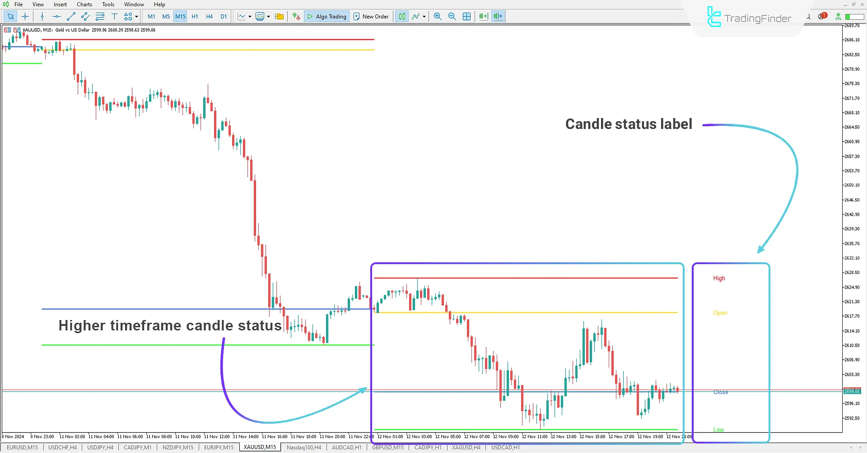Click the New Order button
This screenshot has height=453, width=867.
click(371, 16)
